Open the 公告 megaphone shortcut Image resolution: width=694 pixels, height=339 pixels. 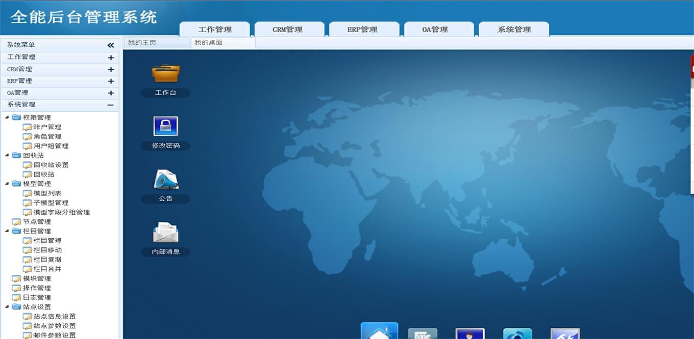(x=165, y=179)
